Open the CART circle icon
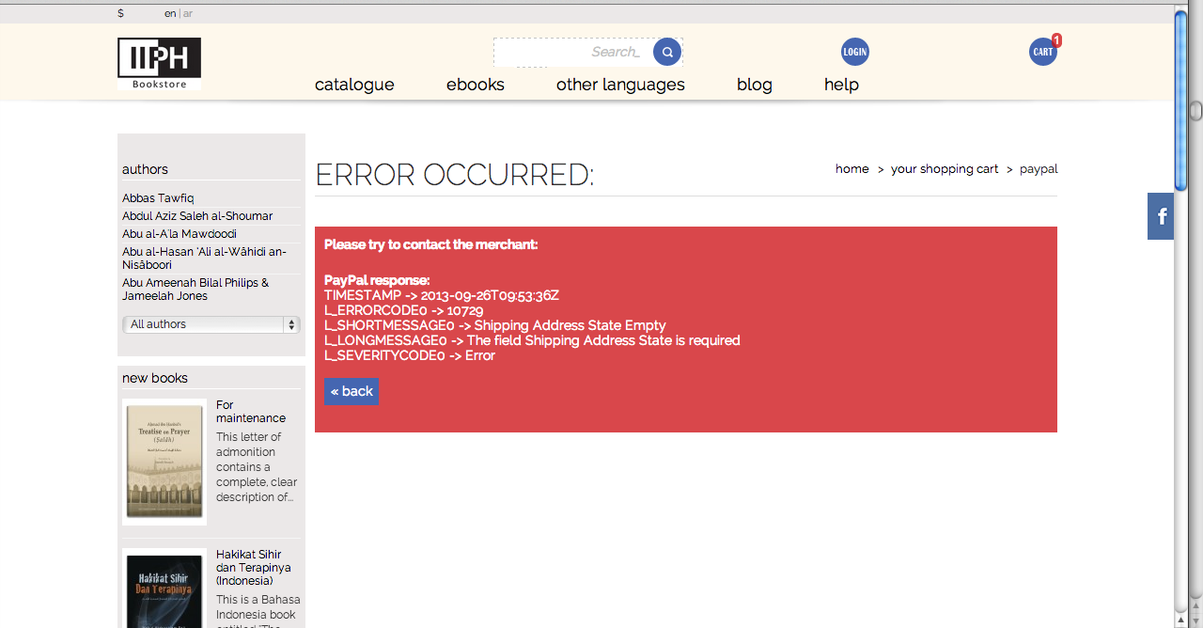 coord(1043,52)
